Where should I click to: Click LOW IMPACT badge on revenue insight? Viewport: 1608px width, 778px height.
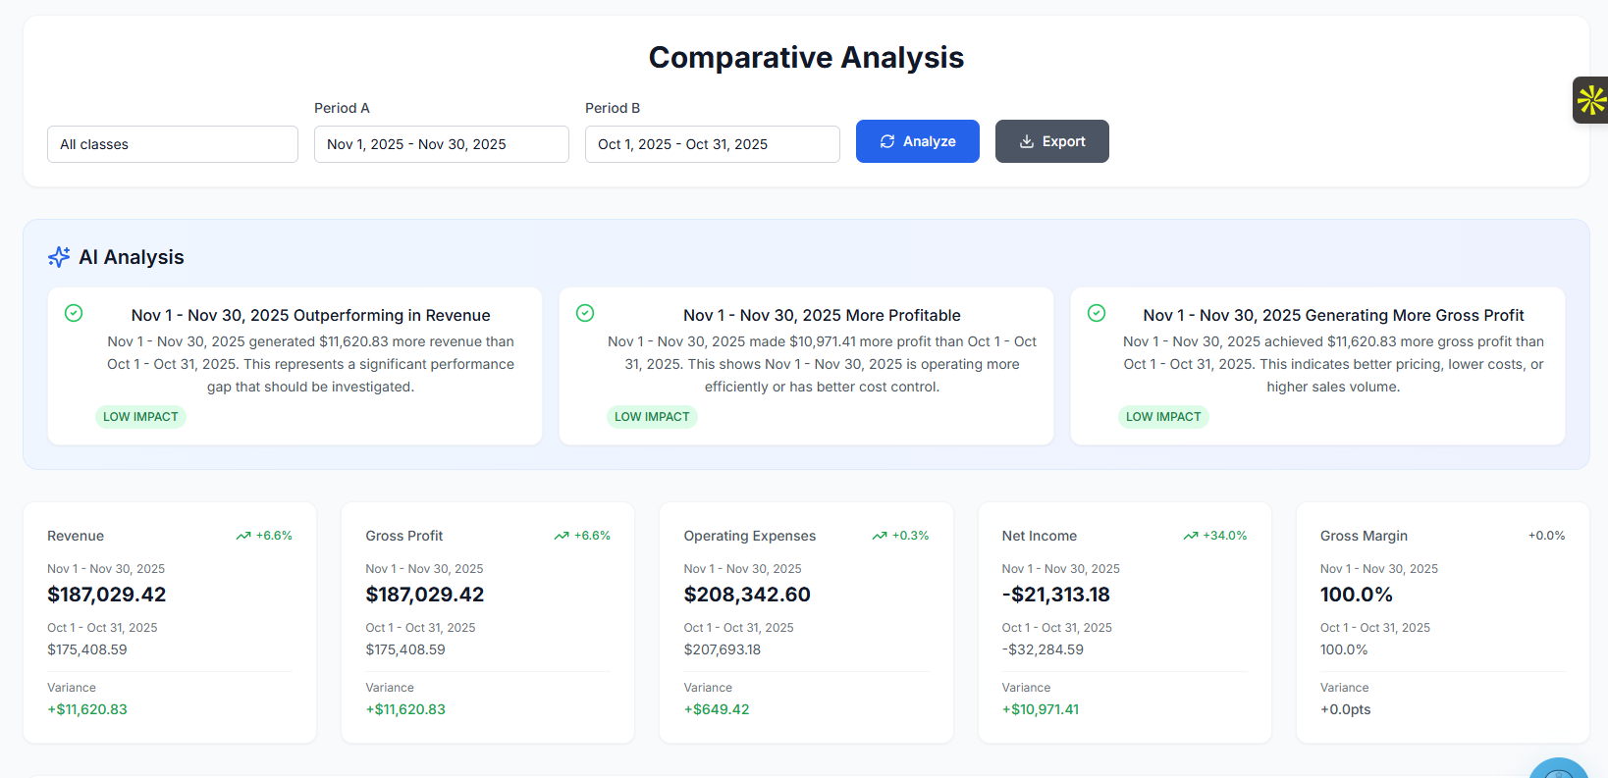(x=140, y=417)
